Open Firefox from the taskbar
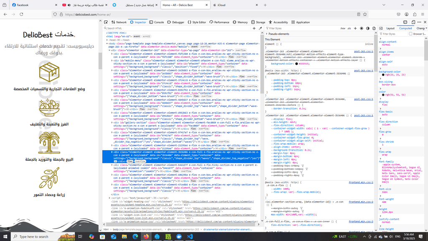Viewport: 428px width, 241px height. (x=146, y=237)
